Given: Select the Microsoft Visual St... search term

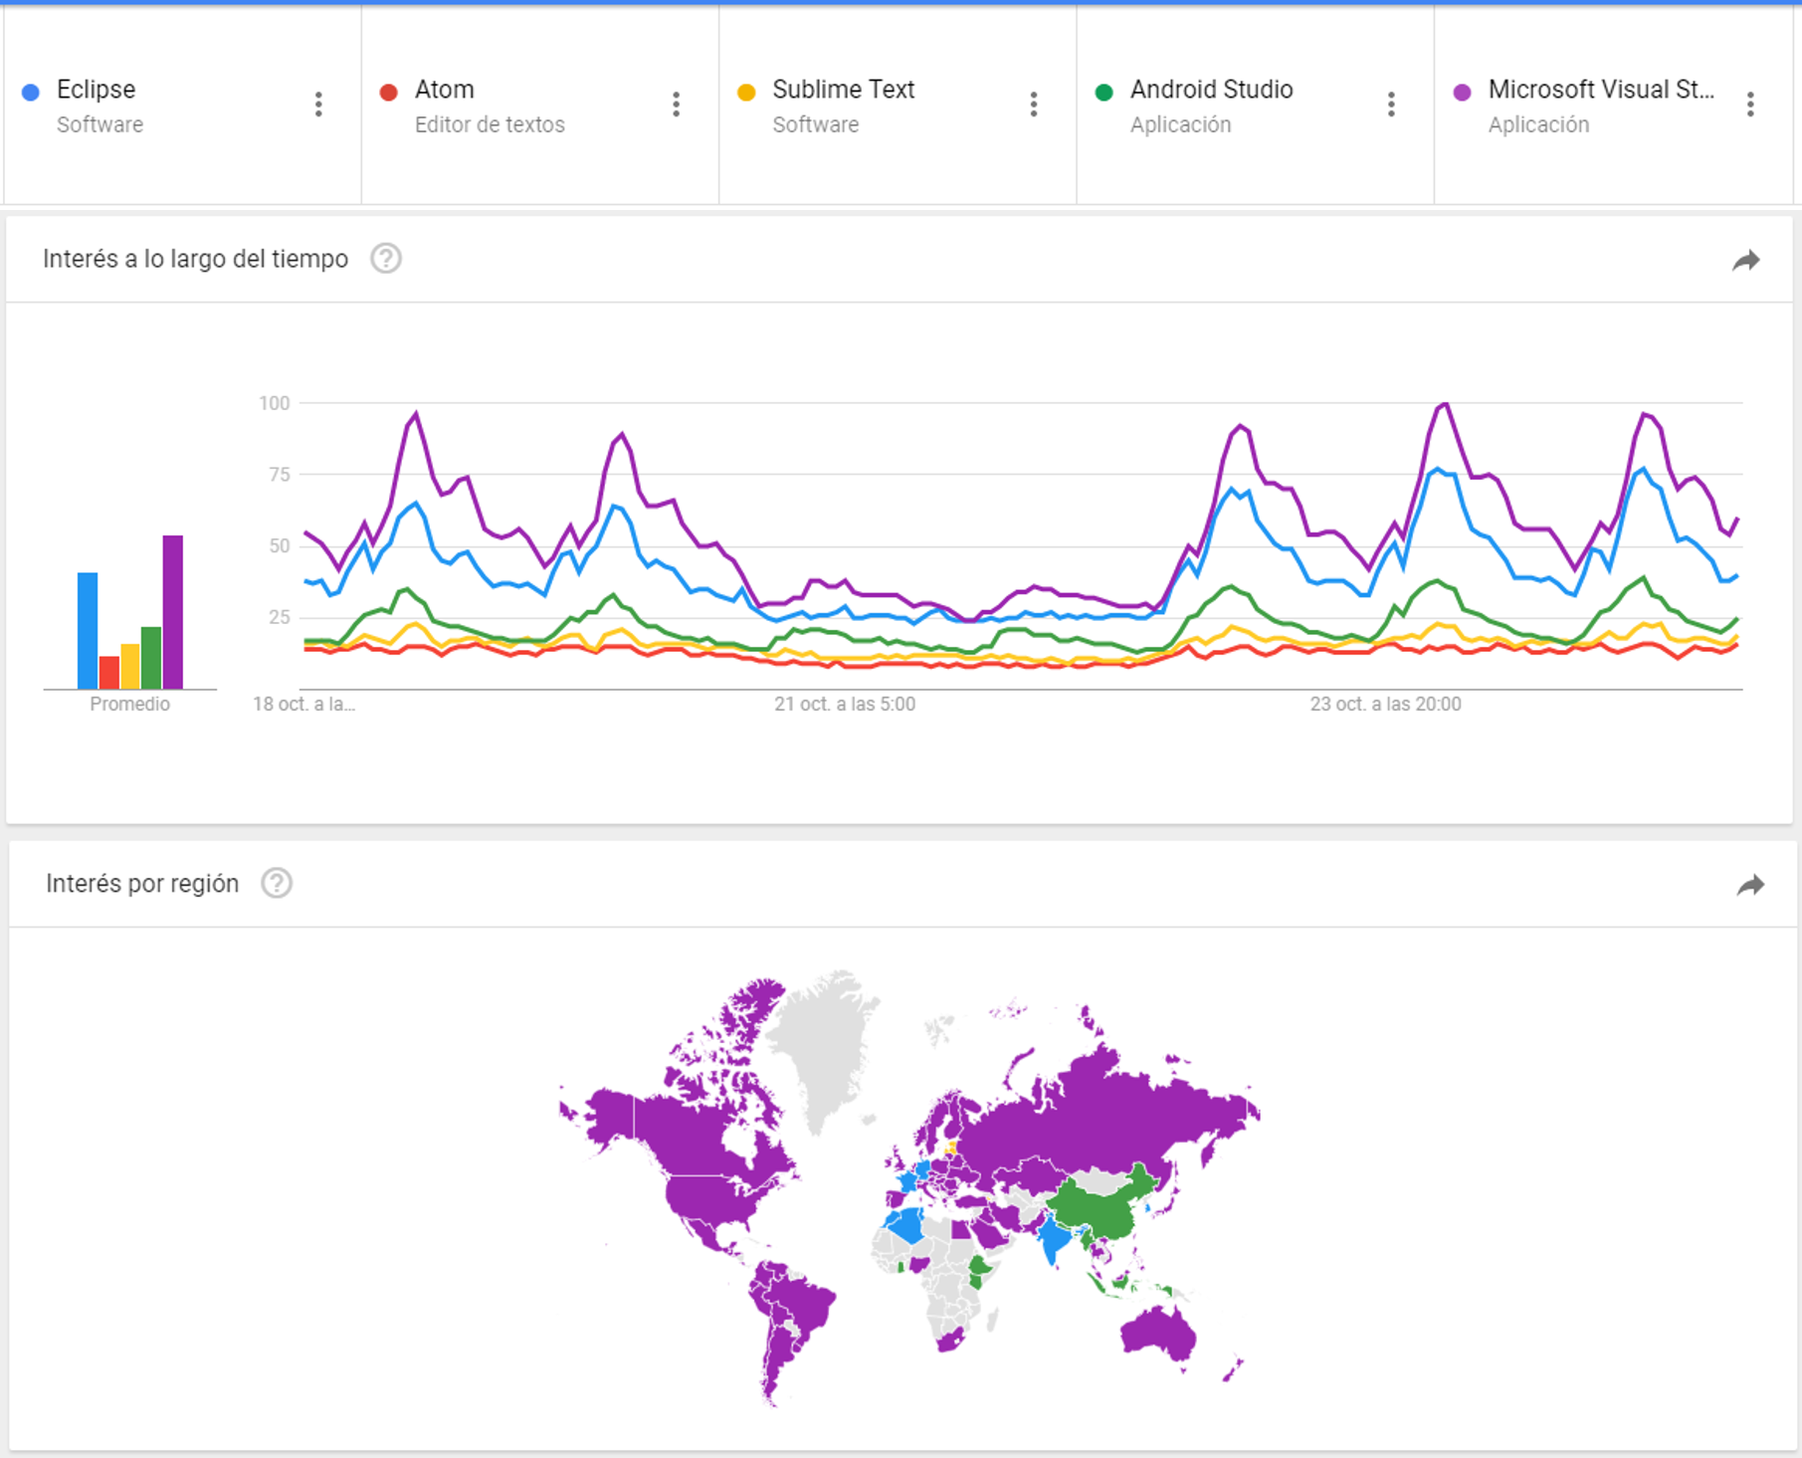Looking at the screenshot, I should pos(1601,90).
